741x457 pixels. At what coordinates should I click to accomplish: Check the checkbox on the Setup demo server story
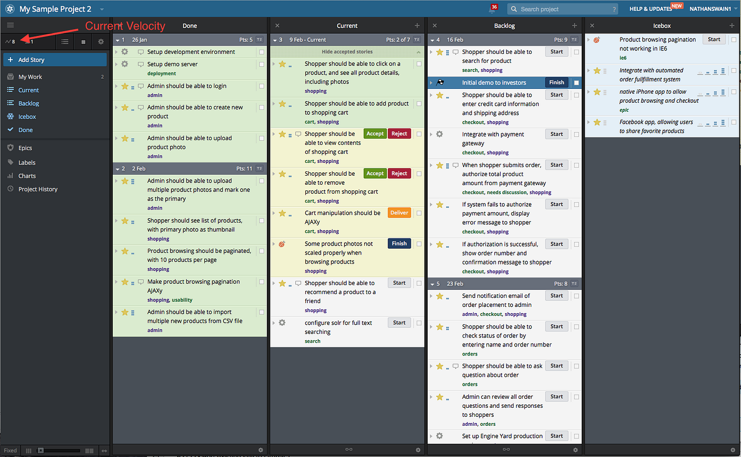click(261, 63)
